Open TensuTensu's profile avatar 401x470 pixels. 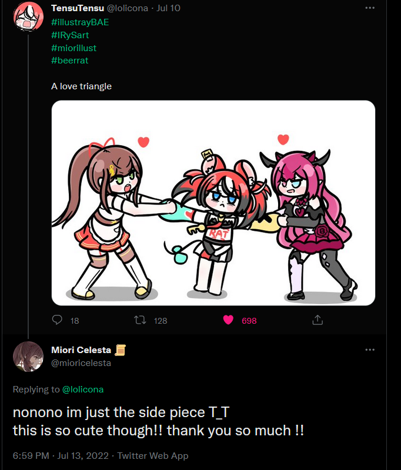pos(28,16)
